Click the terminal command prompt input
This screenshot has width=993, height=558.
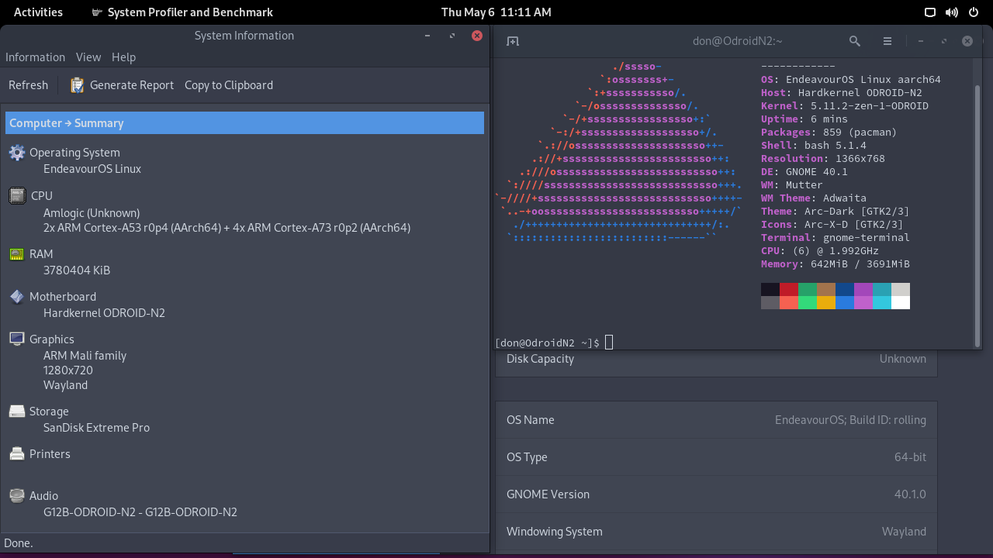[609, 343]
